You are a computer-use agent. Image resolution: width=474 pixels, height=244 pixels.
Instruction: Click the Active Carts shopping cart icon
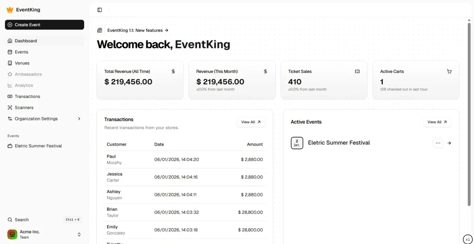449,71
